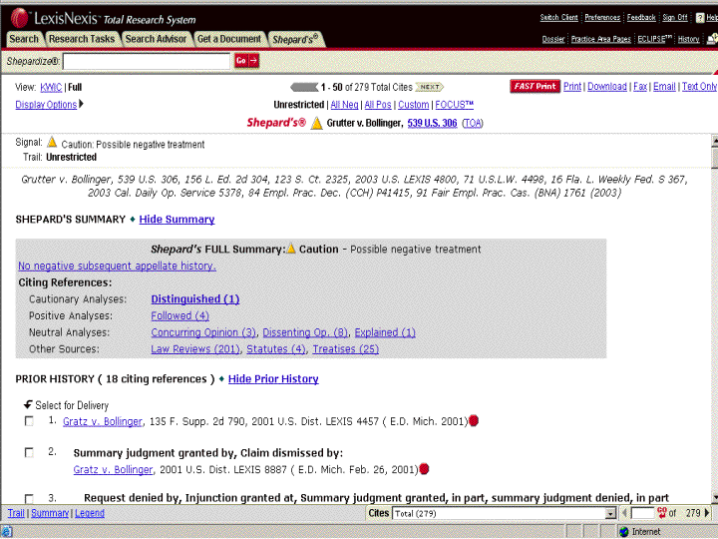Viewport: 718px width, 539px height.
Task: Click the red stop sign after citation 1
Action: pos(474,420)
